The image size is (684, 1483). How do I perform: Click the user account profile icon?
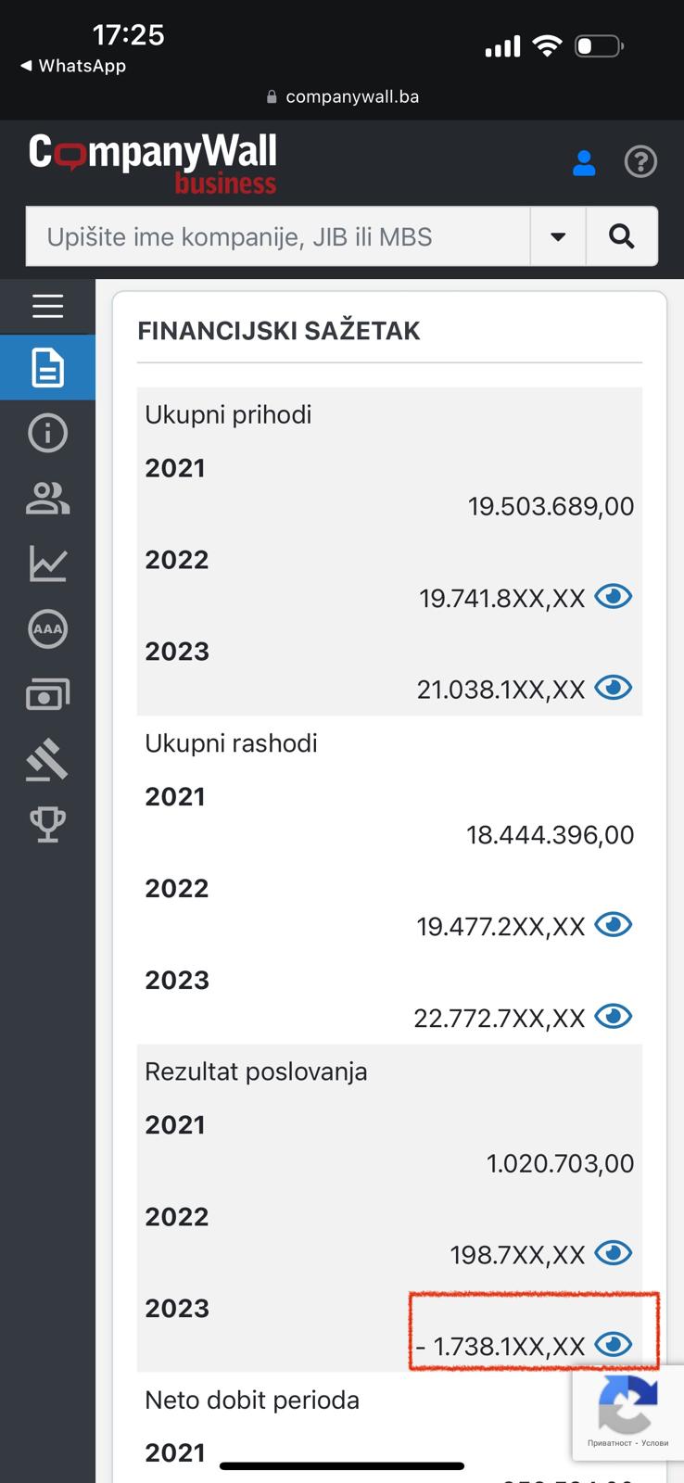click(x=584, y=162)
